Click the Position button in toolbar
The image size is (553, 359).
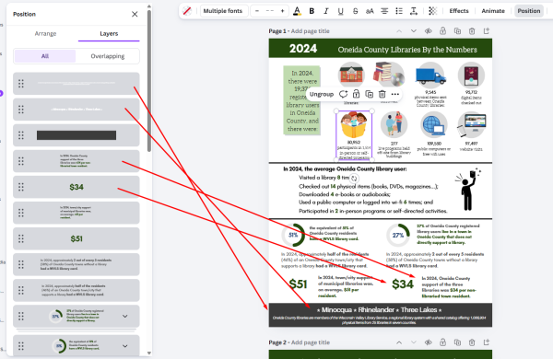pyautogui.click(x=529, y=11)
